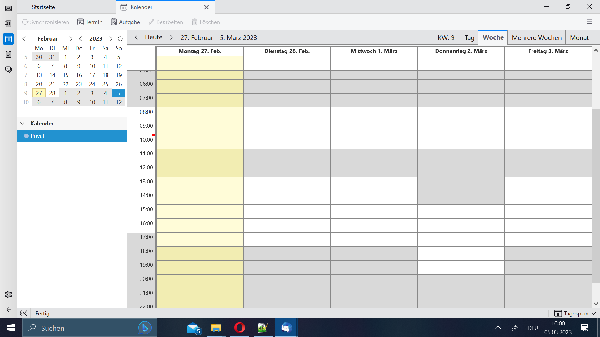Add new calendar with plus icon
This screenshot has height=337, width=600.
[120, 123]
